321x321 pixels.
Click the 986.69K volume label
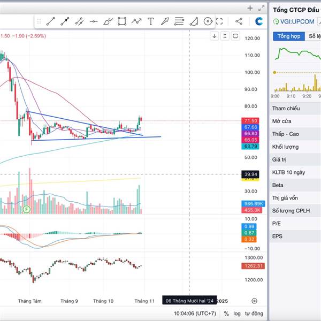tap(254, 203)
